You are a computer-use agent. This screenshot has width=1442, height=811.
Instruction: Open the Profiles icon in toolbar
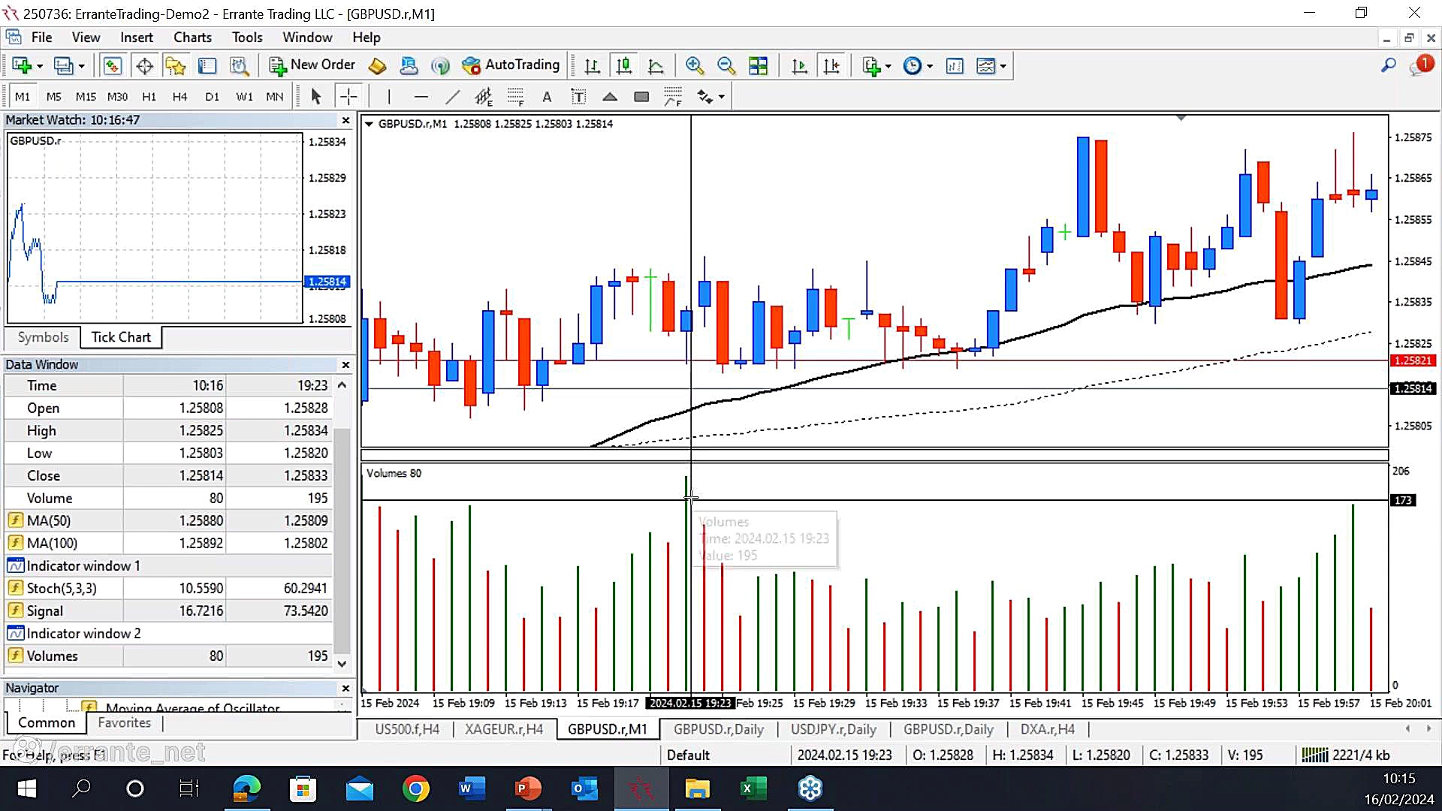point(63,66)
